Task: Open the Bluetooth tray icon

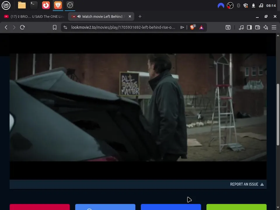Action: [x=238, y=6]
